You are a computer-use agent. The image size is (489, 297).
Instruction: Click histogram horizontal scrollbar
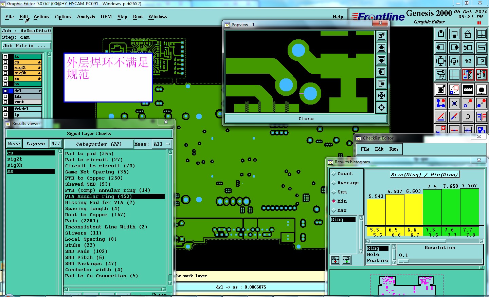click(424, 241)
